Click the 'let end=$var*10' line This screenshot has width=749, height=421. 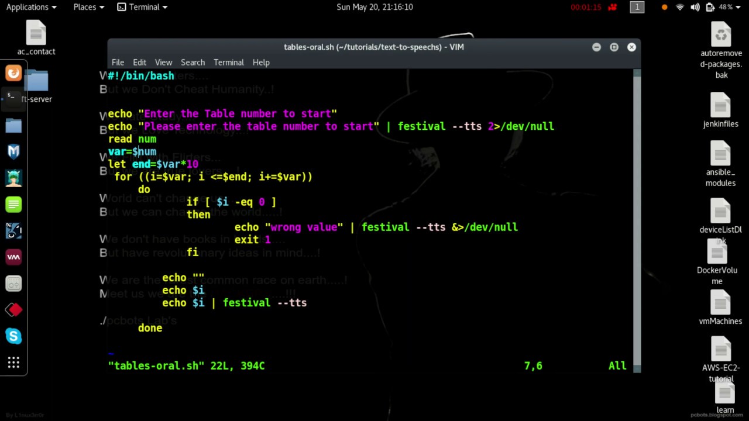click(x=153, y=164)
